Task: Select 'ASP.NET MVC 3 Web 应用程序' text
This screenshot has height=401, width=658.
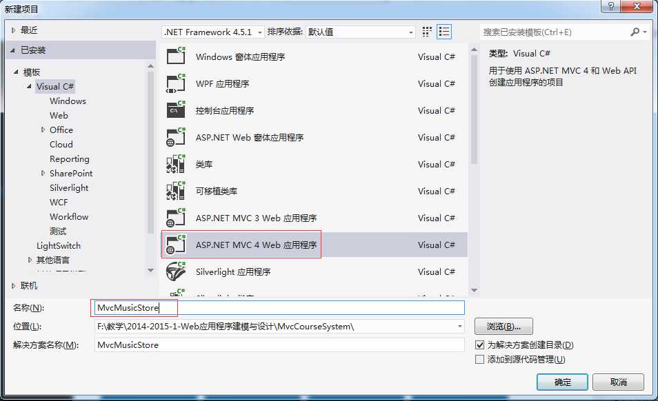Action: click(x=256, y=218)
